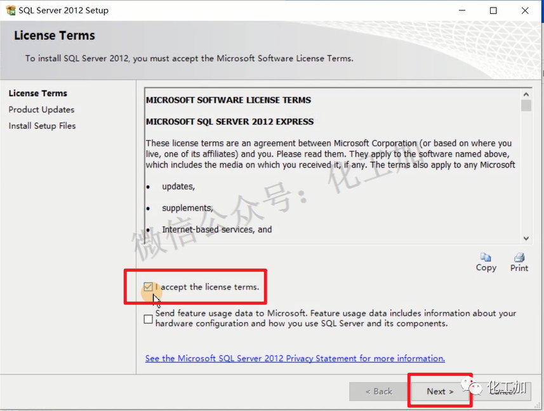Close the SQL Server 2012 Setup window

click(x=525, y=10)
